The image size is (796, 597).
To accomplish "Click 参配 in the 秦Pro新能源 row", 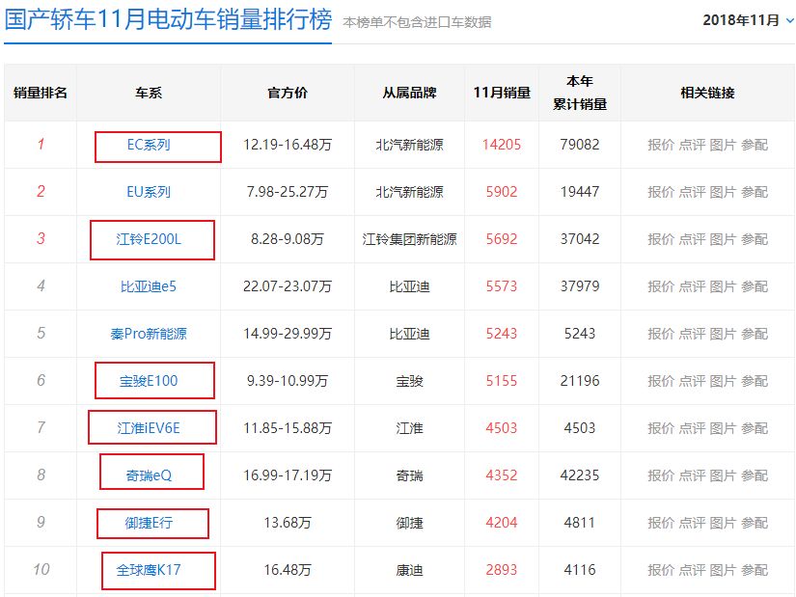I will [755, 334].
